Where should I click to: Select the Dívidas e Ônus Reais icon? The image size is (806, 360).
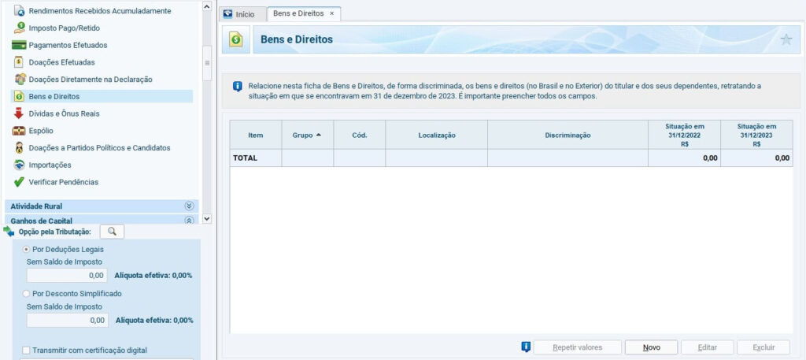pyautogui.click(x=20, y=113)
